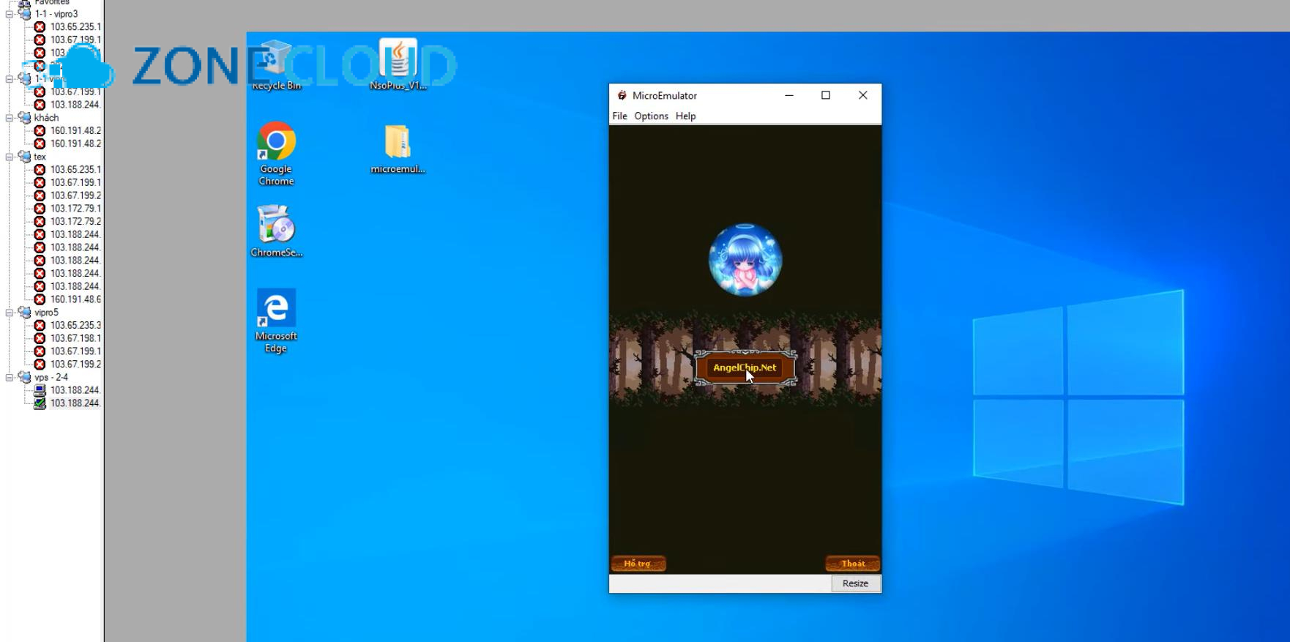The width and height of the screenshot is (1290, 642).
Task: Collapse the vps - 2-4 group
Action: pos(10,377)
